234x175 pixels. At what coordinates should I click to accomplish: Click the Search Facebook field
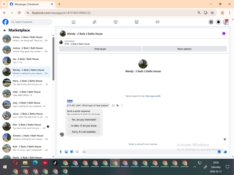[31, 22]
